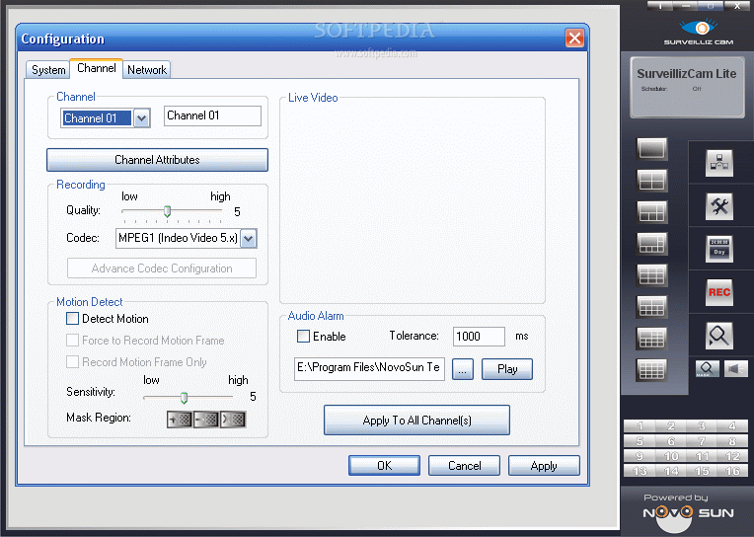
Task: Confirm with the OK button
Action: pyautogui.click(x=384, y=465)
